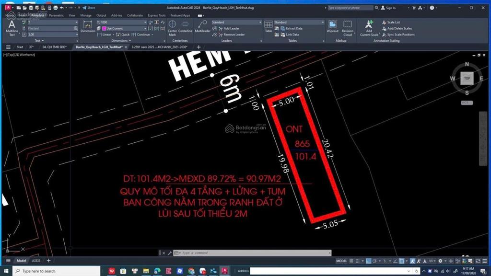Open the Express Tools ribbon tab
491x276 pixels.
pos(157,15)
